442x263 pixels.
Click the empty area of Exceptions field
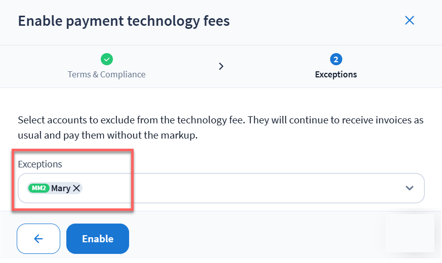point(243,188)
